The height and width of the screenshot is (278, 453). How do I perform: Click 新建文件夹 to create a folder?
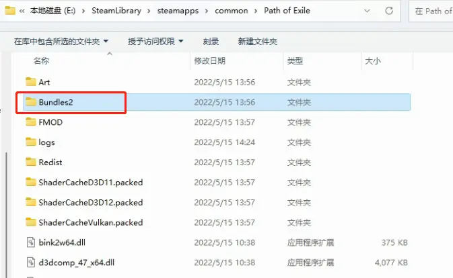pyautogui.click(x=257, y=41)
